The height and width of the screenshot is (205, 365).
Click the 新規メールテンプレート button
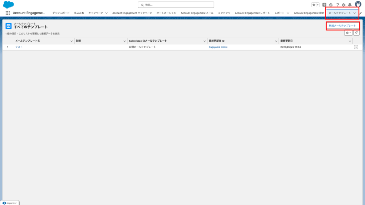pos(343,26)
